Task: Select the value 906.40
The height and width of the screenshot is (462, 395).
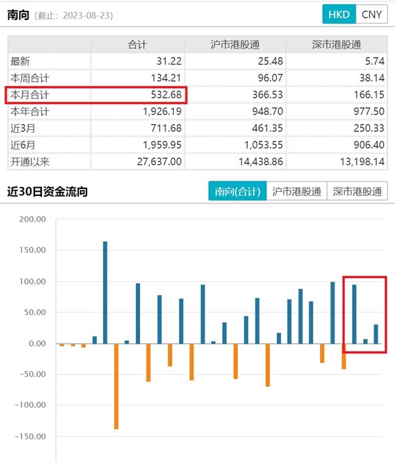Action: pyautogui.click(x=369, y=145)
